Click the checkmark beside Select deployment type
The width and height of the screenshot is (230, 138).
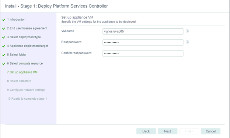click(4, 38)
